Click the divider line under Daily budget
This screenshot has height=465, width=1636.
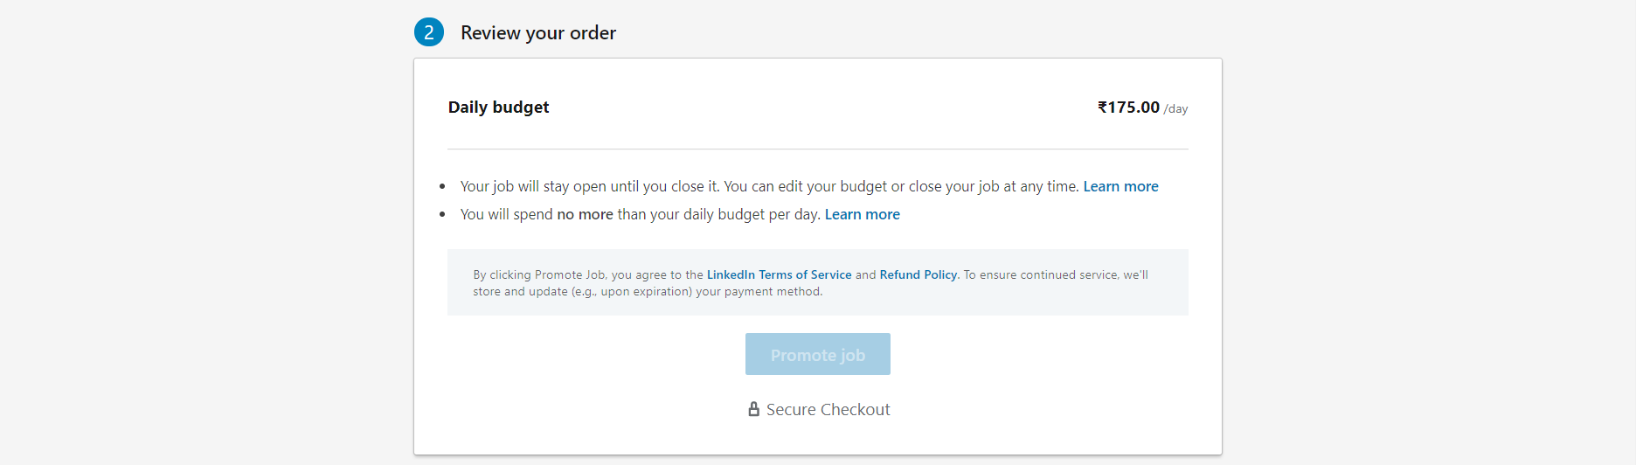point(817,149)
